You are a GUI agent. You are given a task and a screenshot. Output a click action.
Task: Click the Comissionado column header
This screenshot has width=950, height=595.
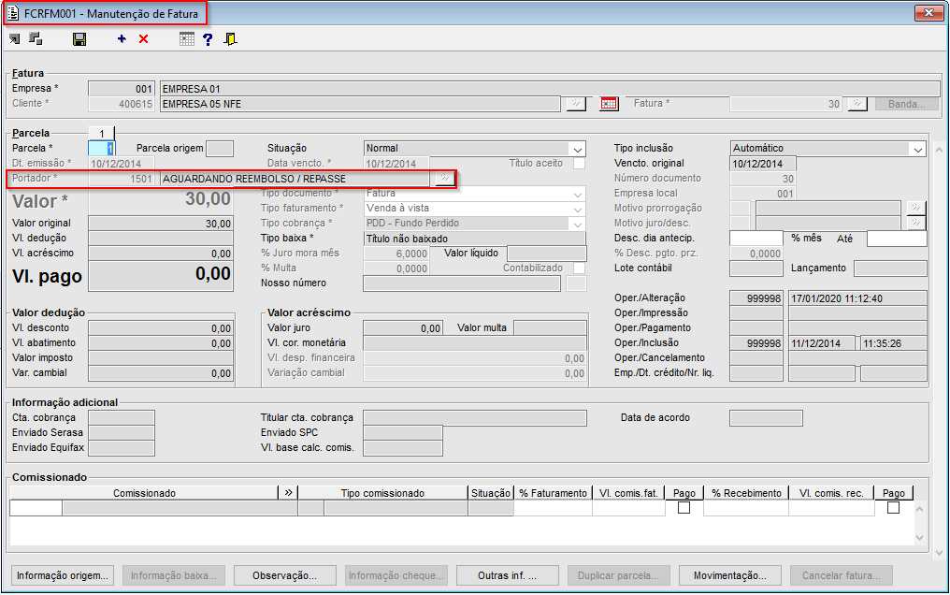click(x=144, y=493)
